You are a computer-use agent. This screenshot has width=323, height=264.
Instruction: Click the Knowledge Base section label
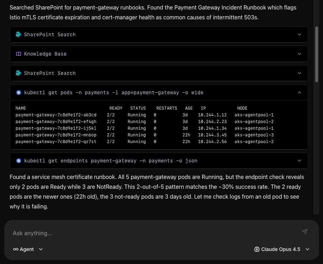coord(45,54)
